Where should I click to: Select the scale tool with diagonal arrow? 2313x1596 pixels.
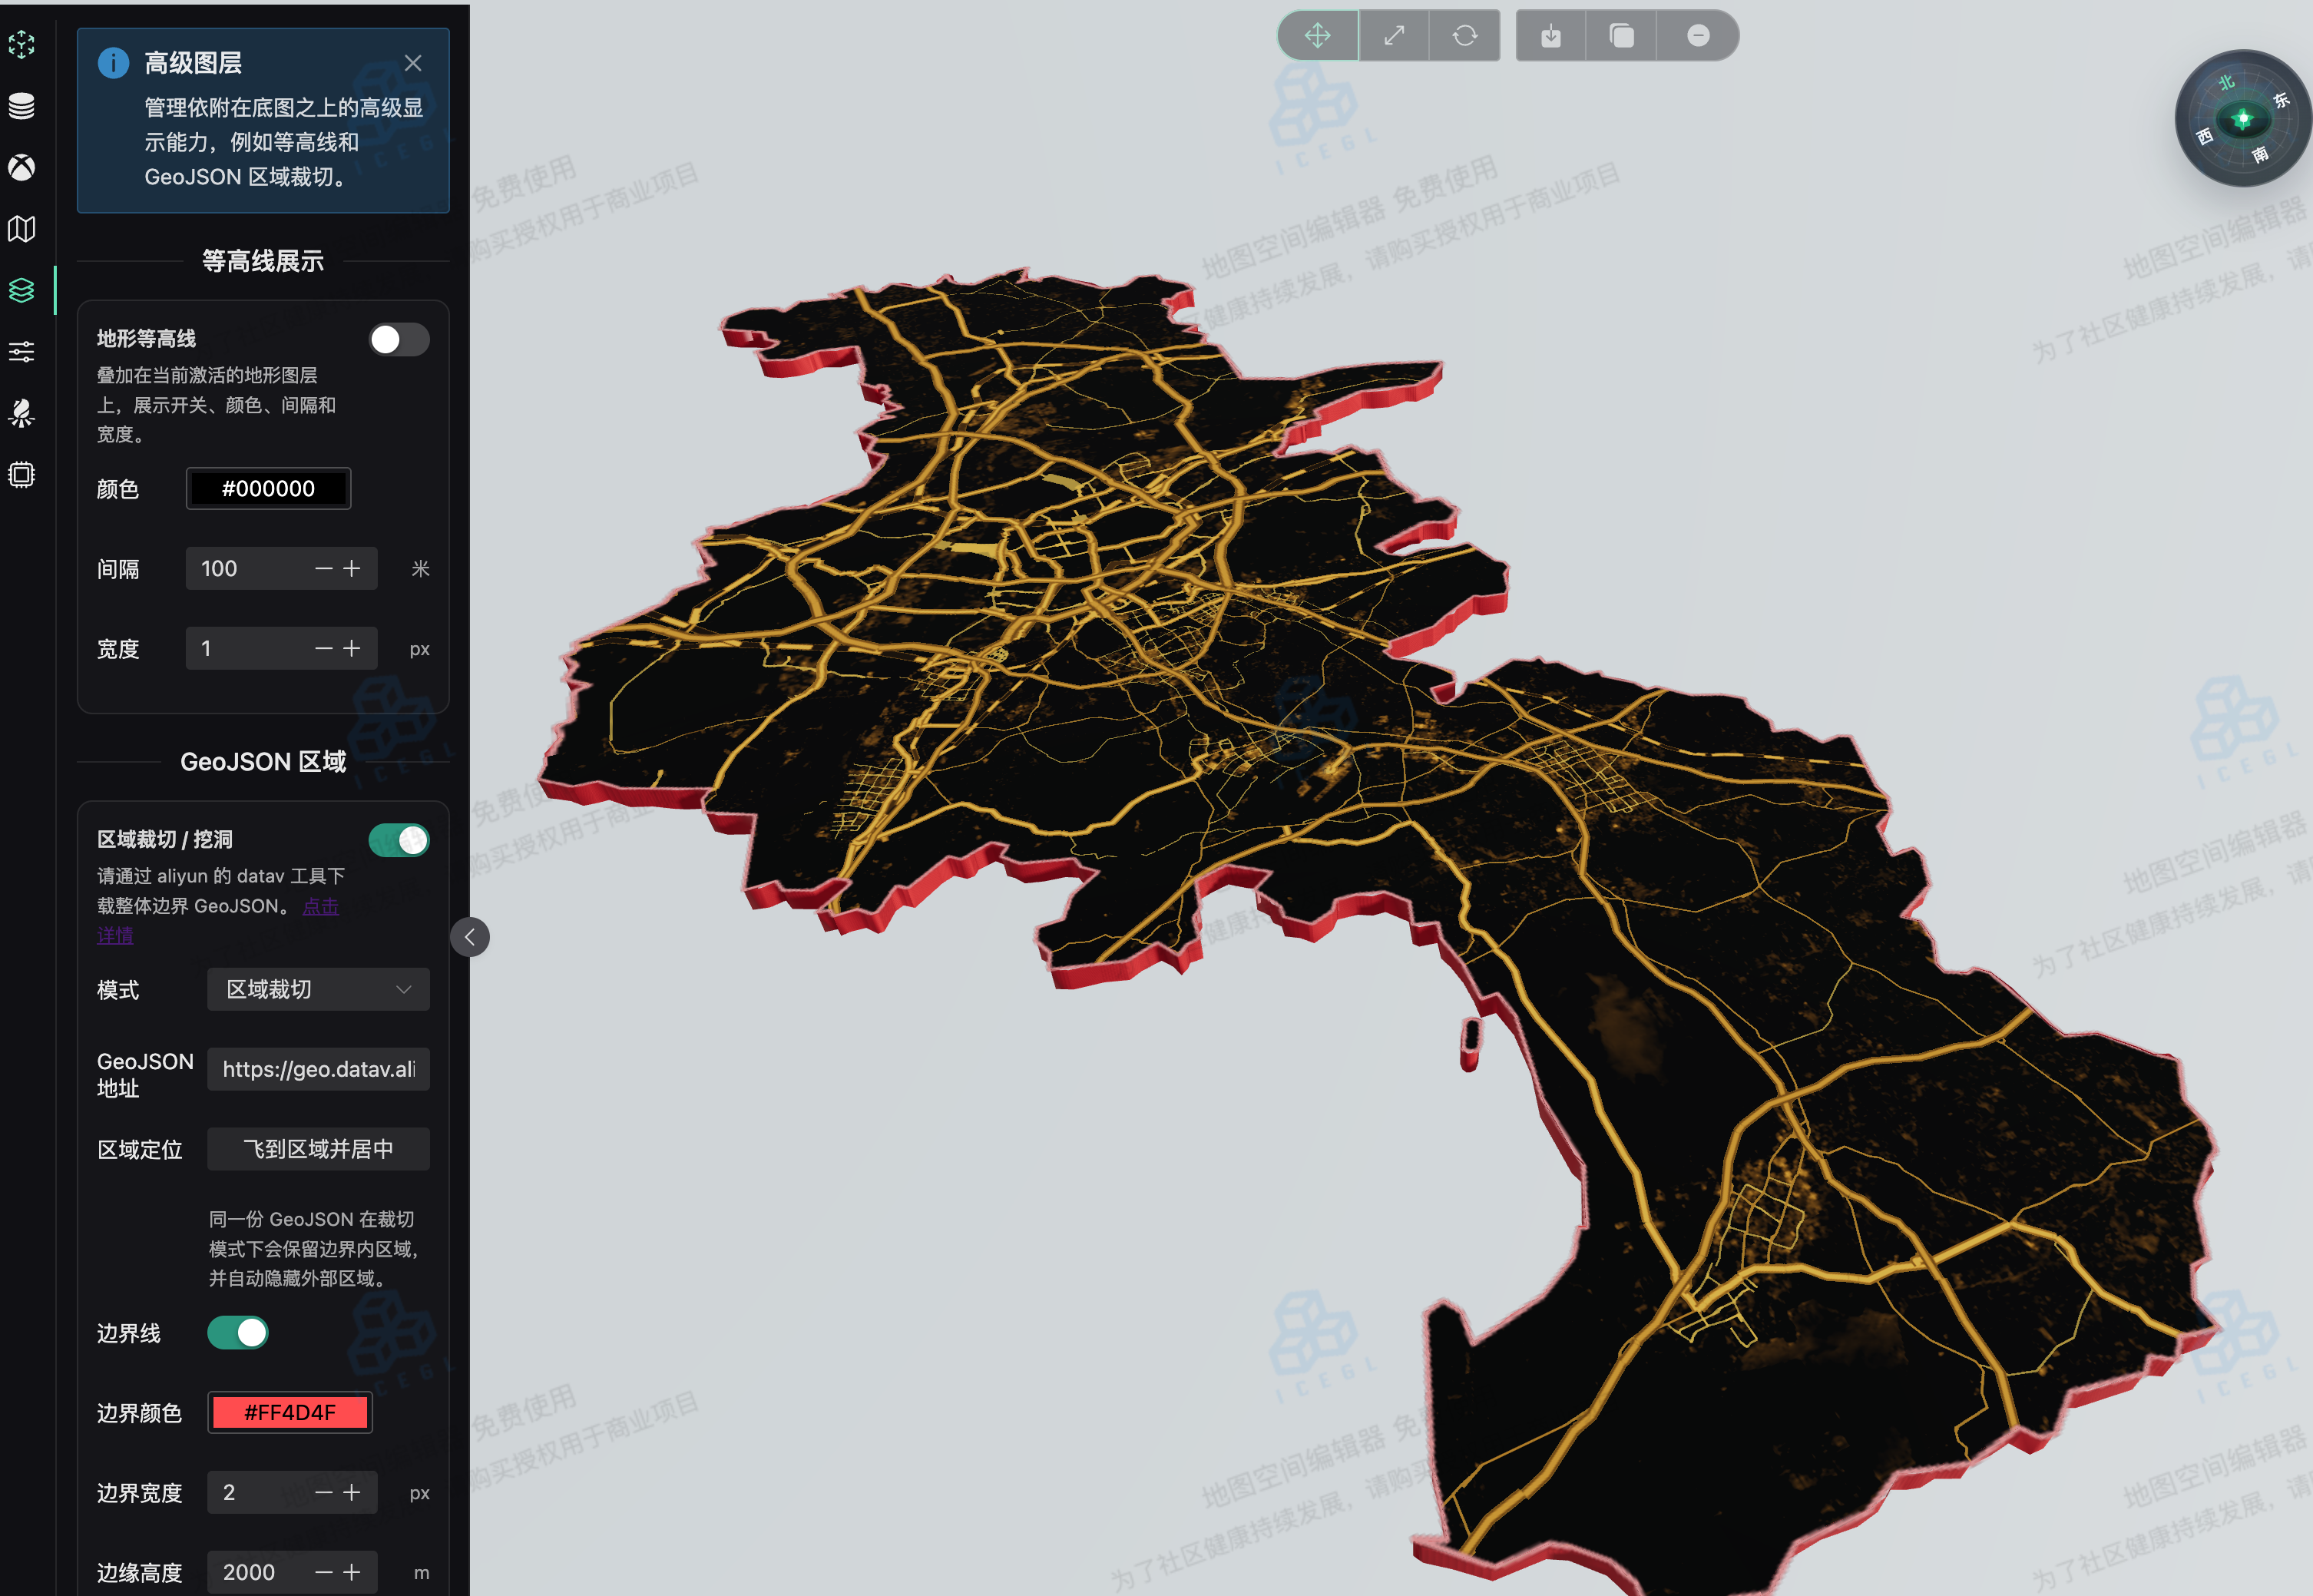[x=1393, y=36]
